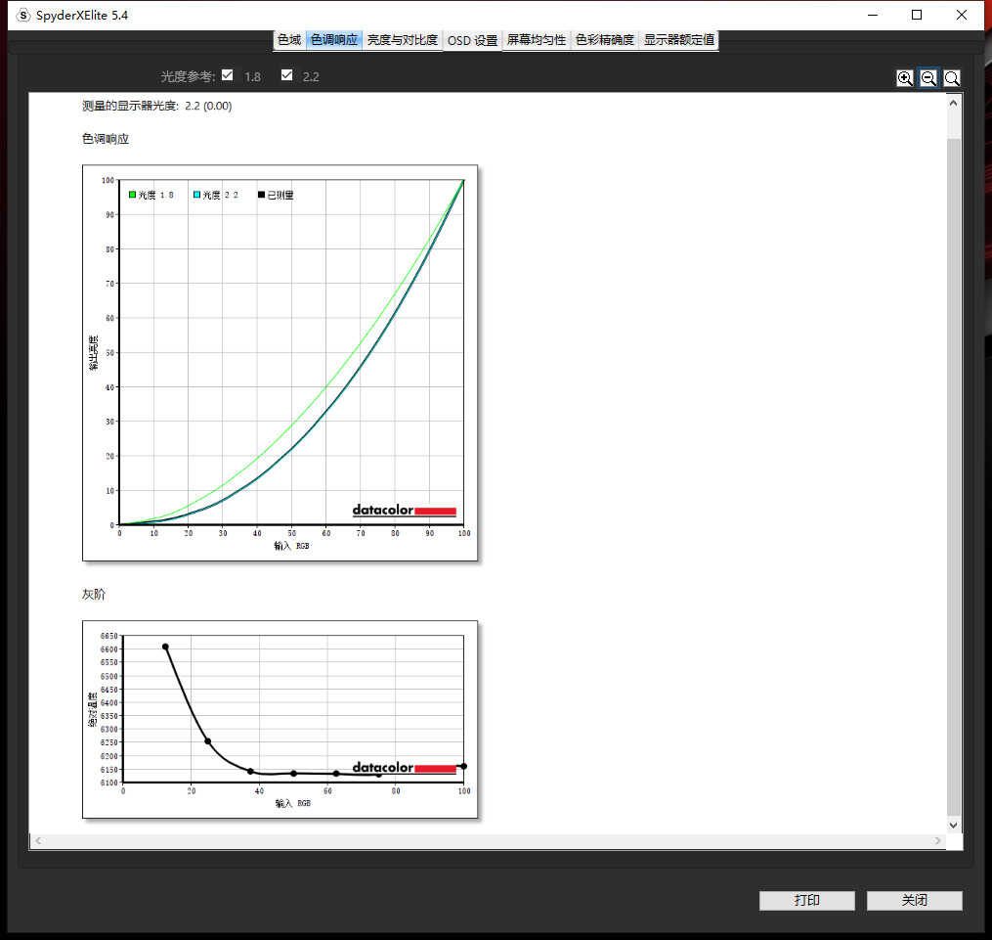The width and height of the screenshot is (992, 940).
Task: Minimize the SpyderXElite window
Action: pos(873,15)
